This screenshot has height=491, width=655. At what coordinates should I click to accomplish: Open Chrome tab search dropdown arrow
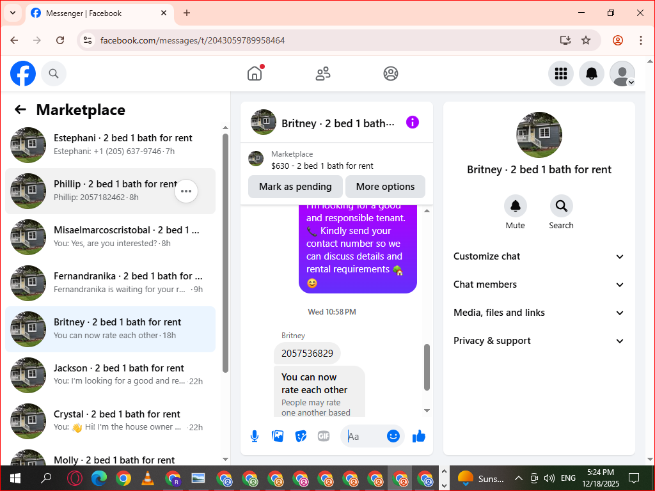13,13
